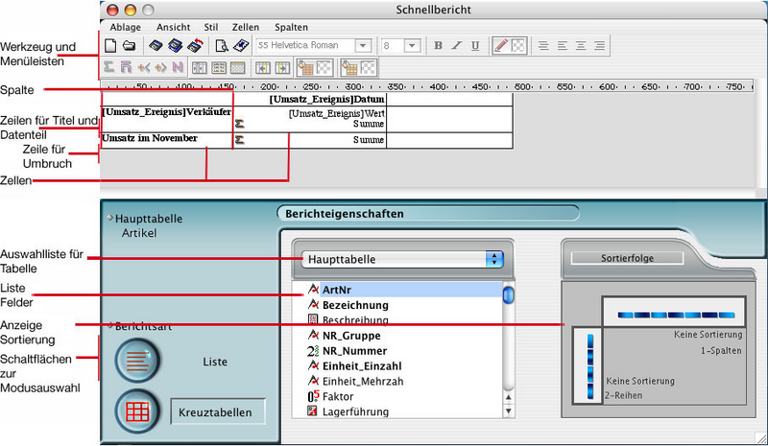Toggle italic formatting

(456, 46)
